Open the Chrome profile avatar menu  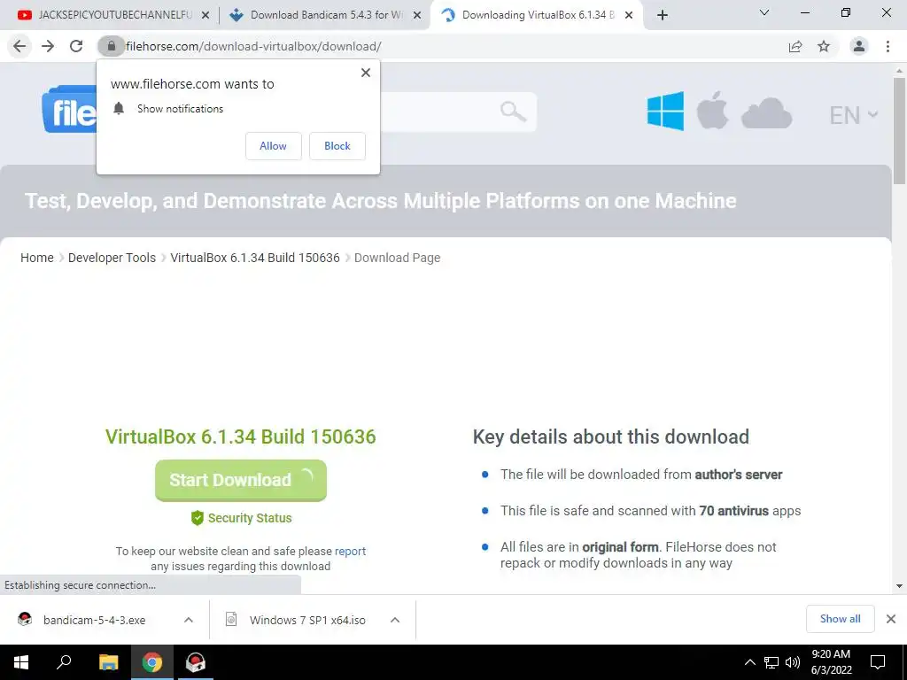tap(859, 46)
